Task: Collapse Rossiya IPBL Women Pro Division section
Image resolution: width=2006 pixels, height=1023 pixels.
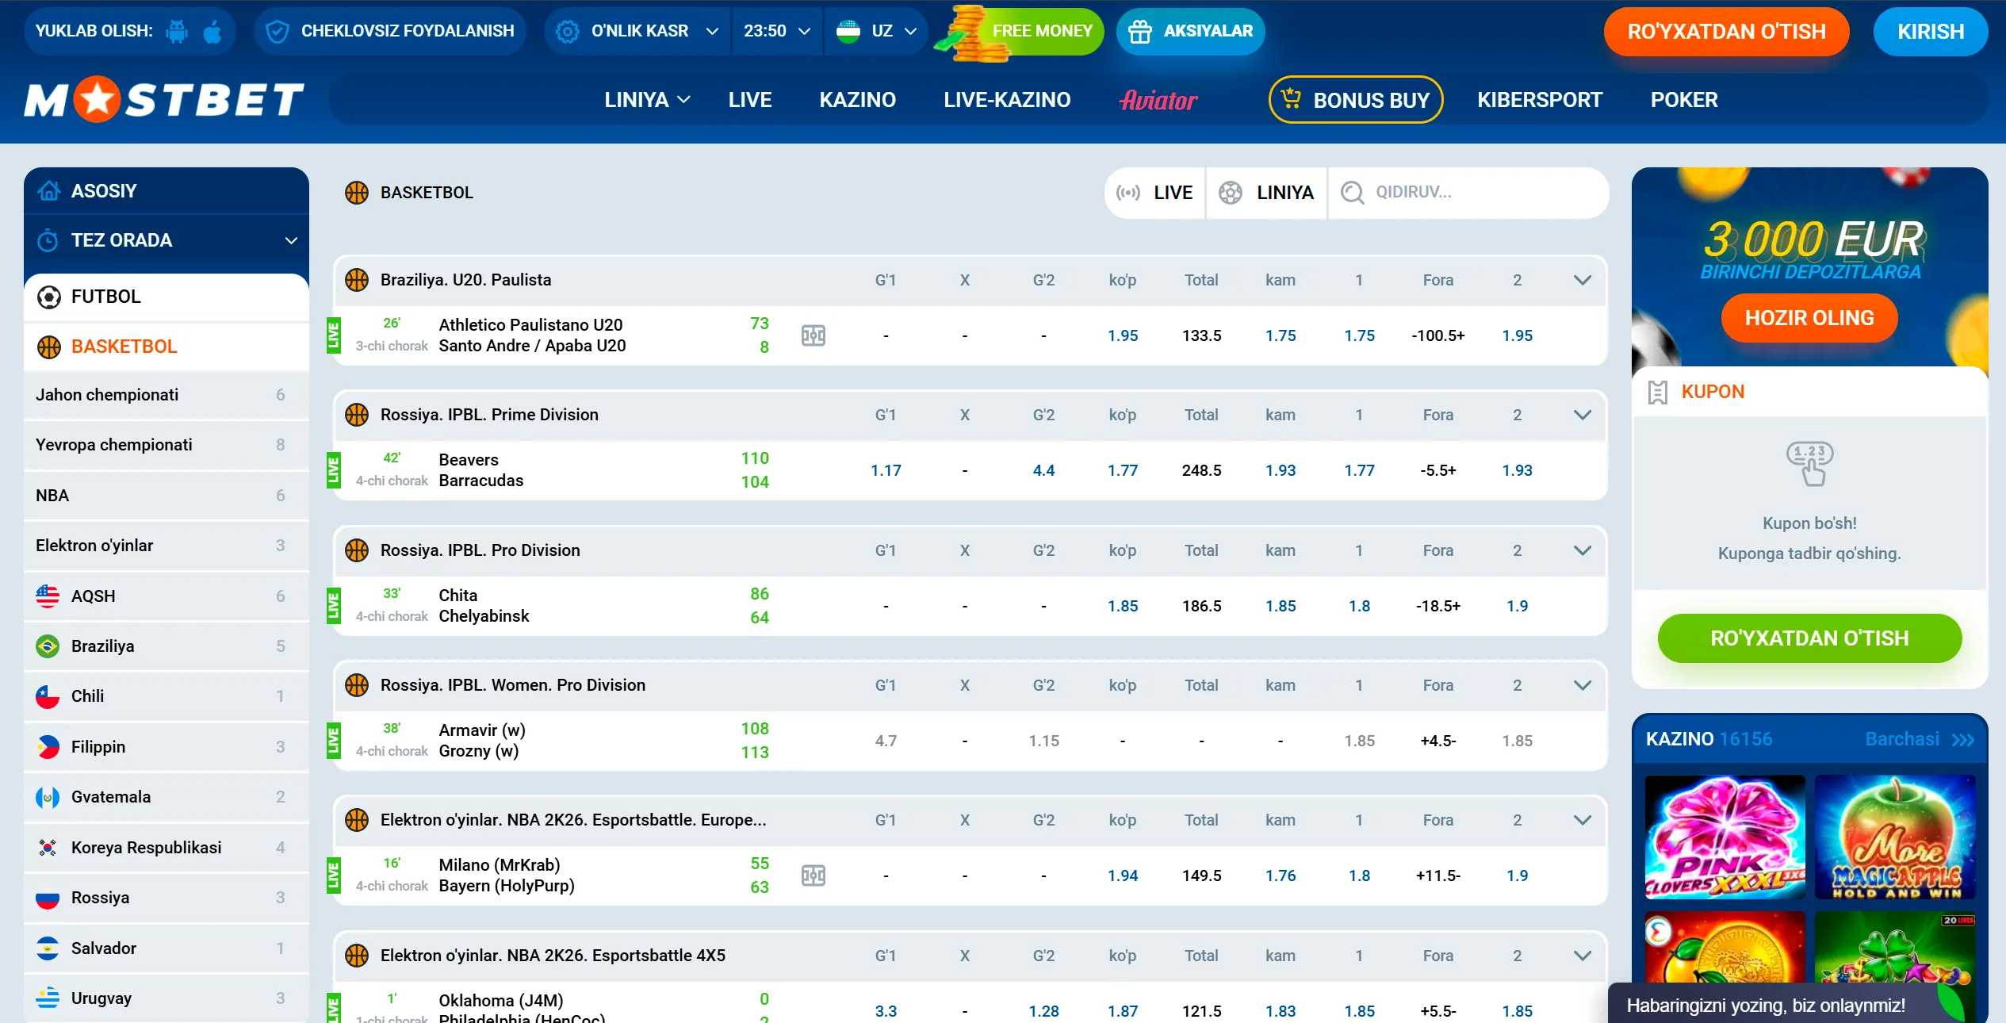Action: 1582,685
